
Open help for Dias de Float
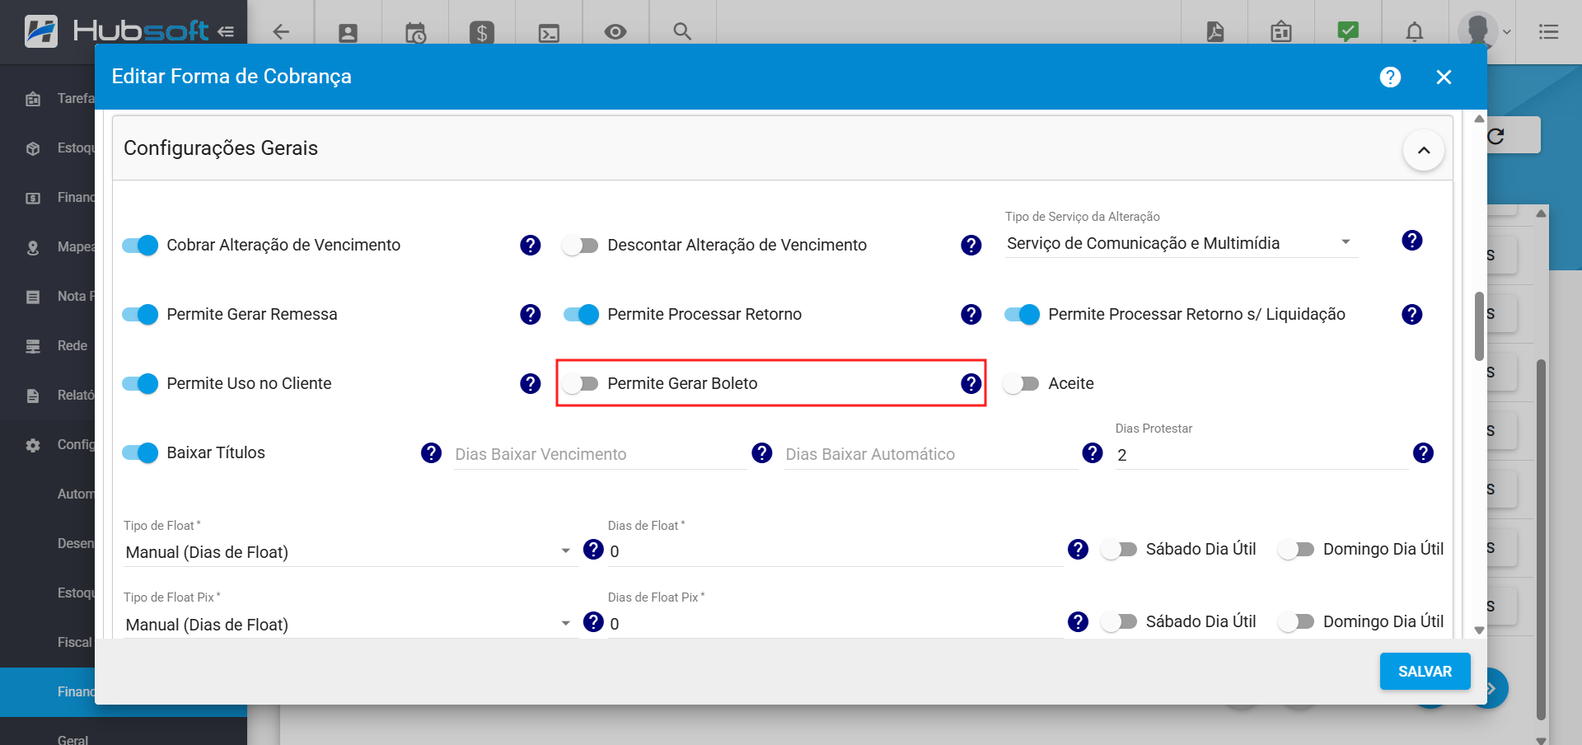pyautogui.click(x=1078, y=549)
